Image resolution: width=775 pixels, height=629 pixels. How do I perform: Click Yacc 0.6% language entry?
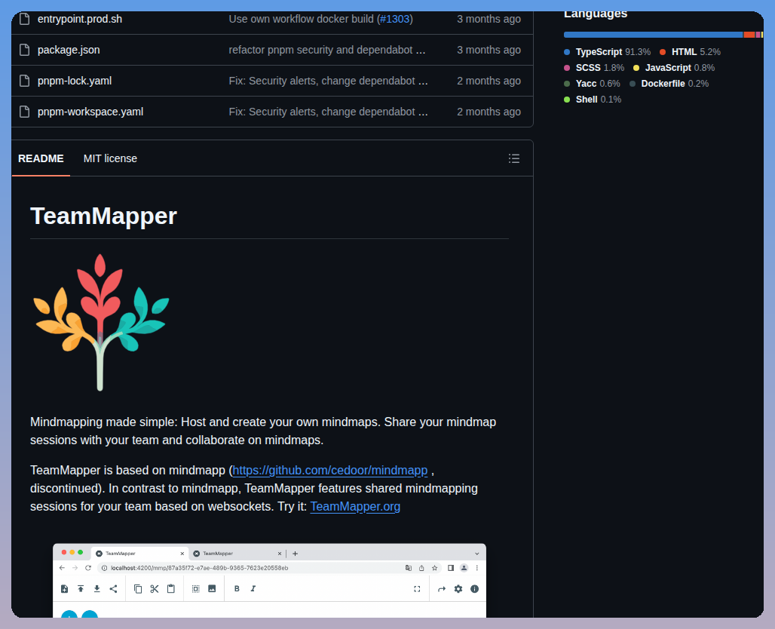tap(592, 84)
